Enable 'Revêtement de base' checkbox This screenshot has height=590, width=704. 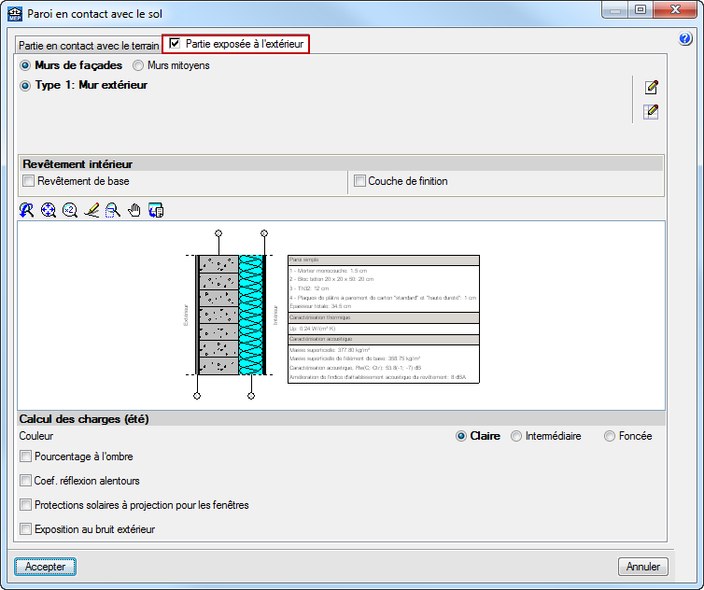(28, 181)
